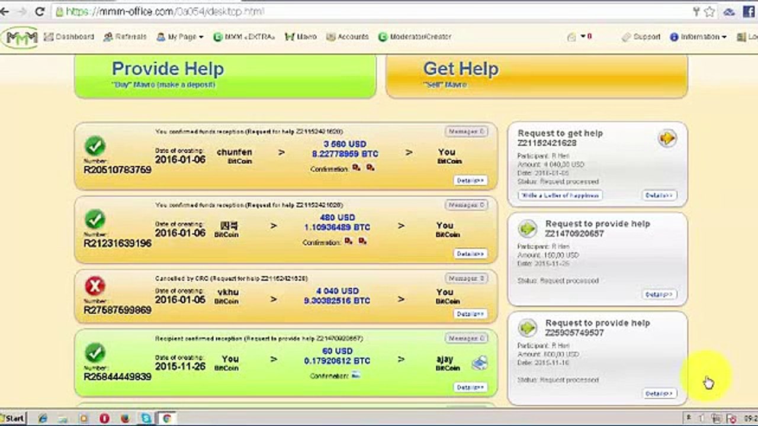Open Messages for the cancelled order R27587599869
This screenshot has width=758, height=426.
[466, 278]
